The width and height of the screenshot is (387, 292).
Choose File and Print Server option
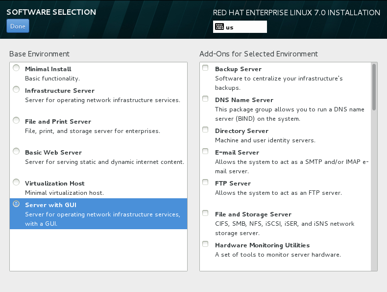(17, 121)
